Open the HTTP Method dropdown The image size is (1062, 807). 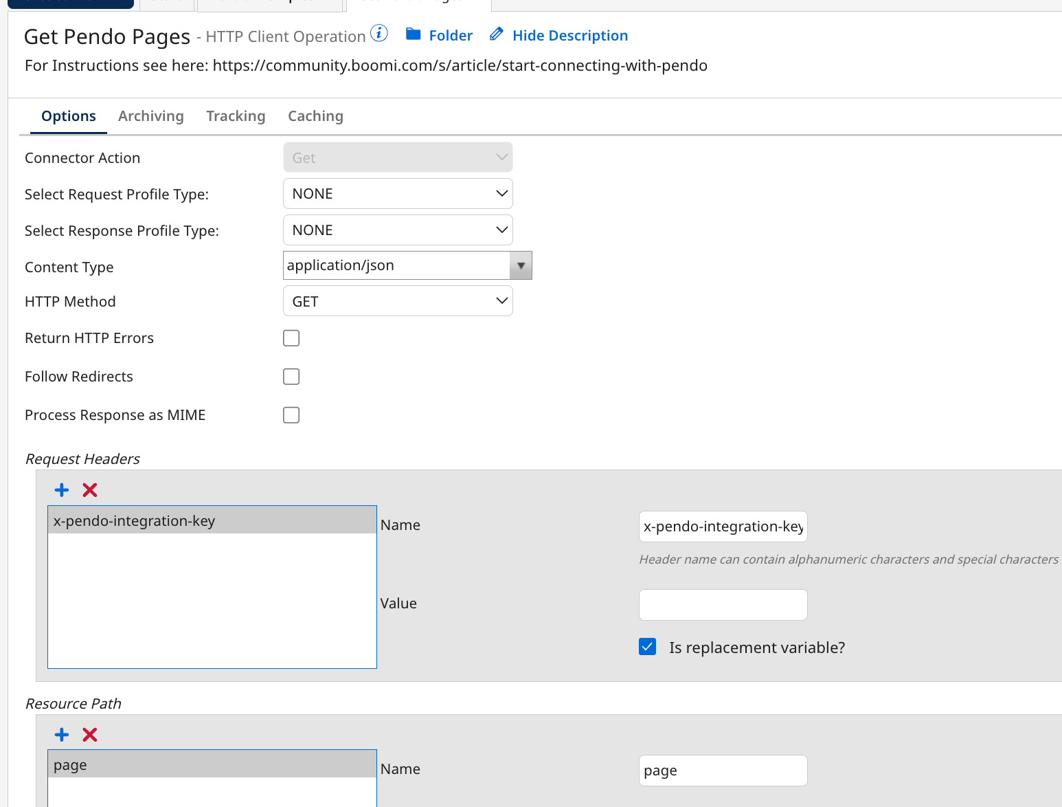click(398, 301)
